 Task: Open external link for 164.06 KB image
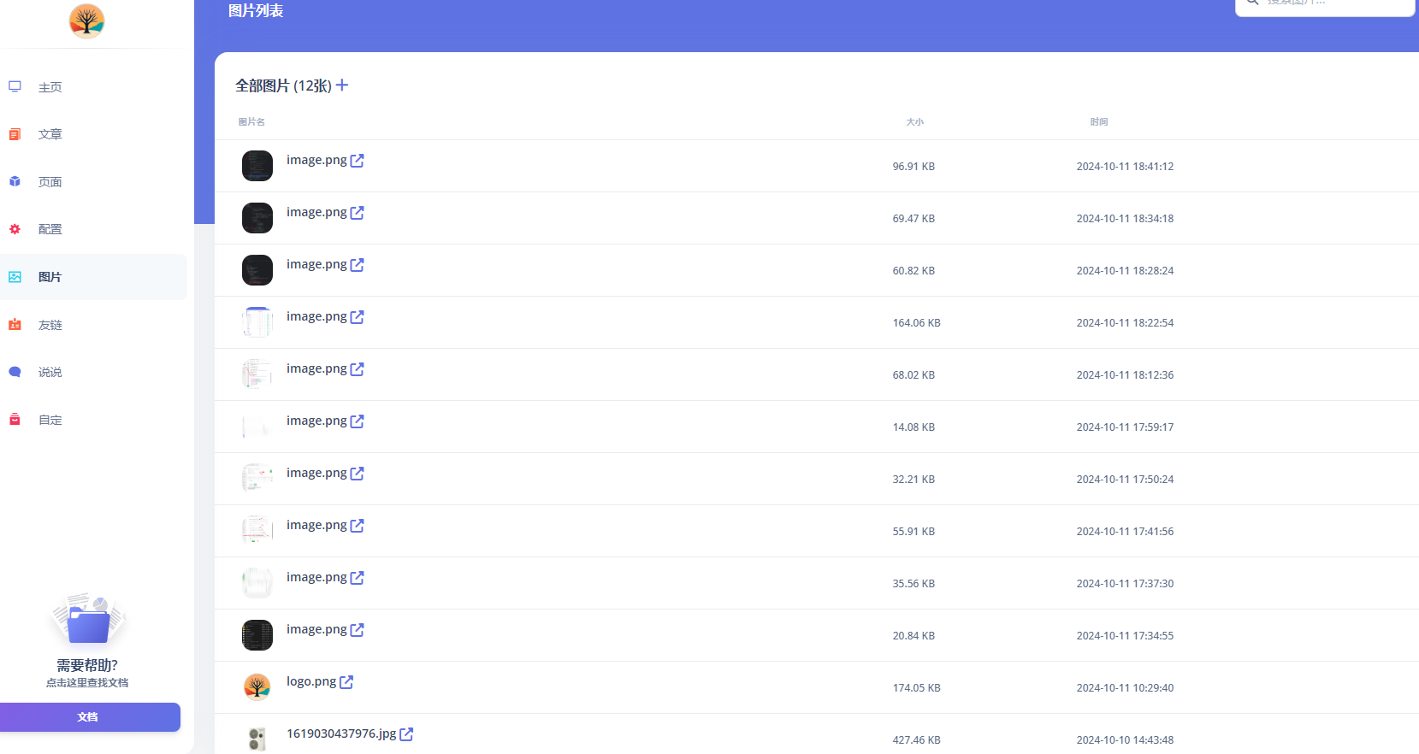coord(358,317)
